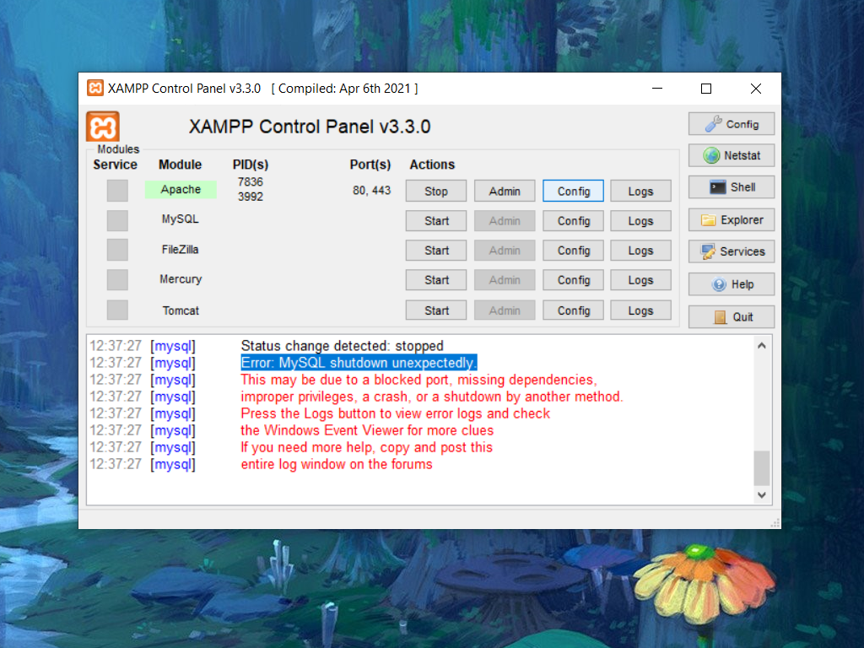Image resolution: width=864 pixels, height=648 pixels.
Task: Toggle the FileZilla service checkbox
Action: pos(117,250)
